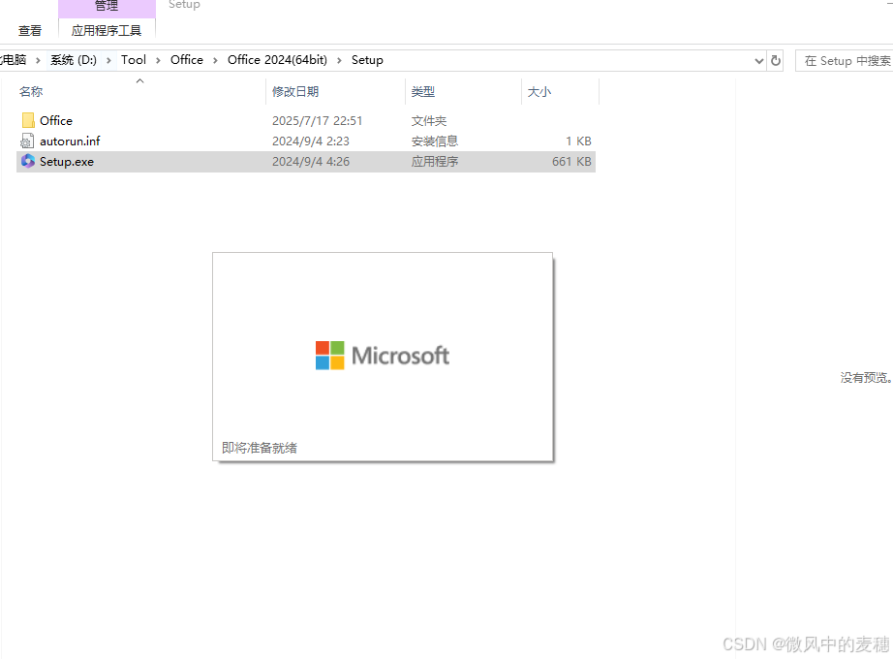Navigate to Tool folder breadcrumb
Viewport: 893px width, 659px height.
point(134,60)
